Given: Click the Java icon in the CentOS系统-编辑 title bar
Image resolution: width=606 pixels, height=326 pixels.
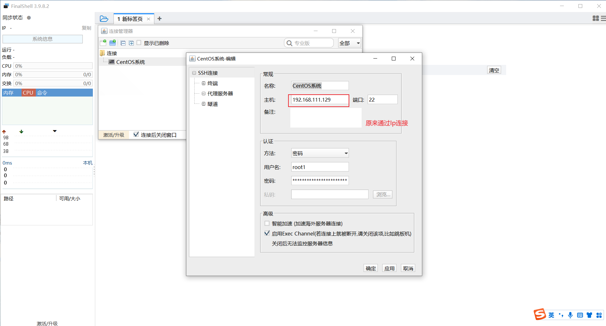Looking at the screenshot, I should pyautogui.click(x=192, y=59).
